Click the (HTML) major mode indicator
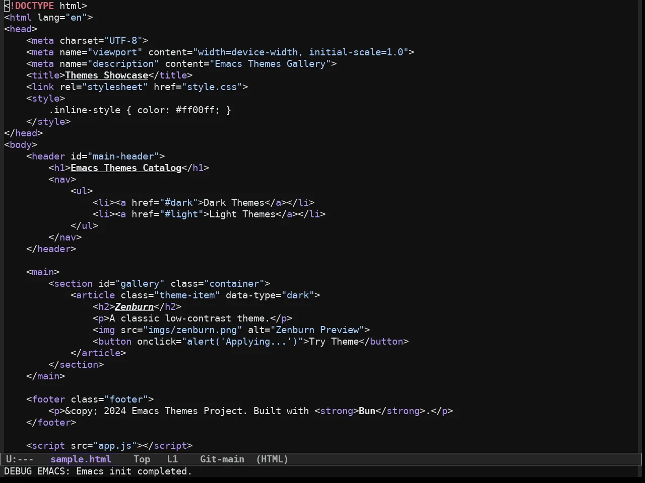Screen dimensions: 645x483 click(272, 459)
